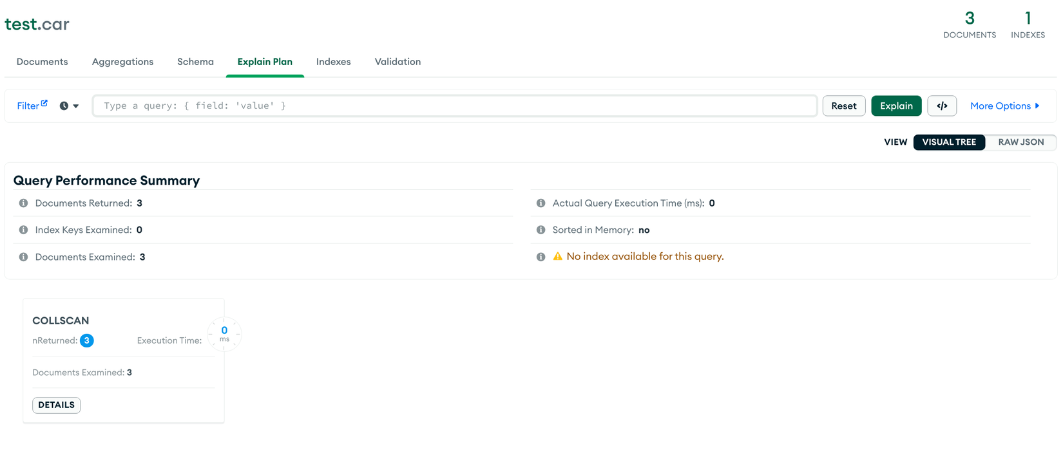Open the query history dropdown arrow

76,106
